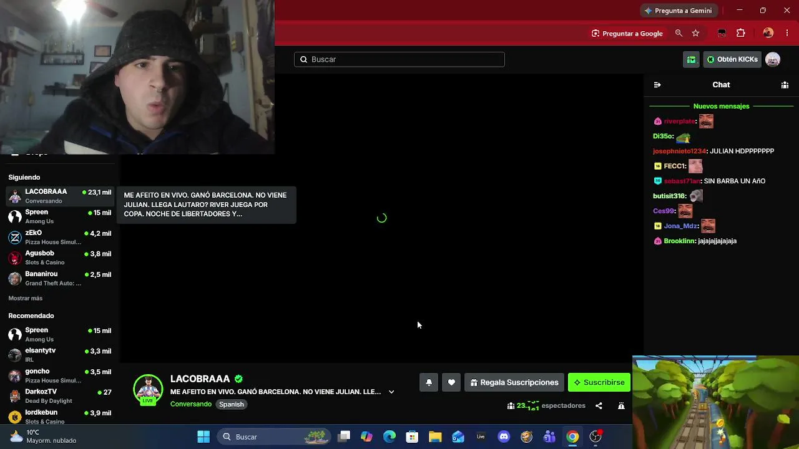Click the Conversando category link below the title
The image size is (799, 449).
click(191, 404)
